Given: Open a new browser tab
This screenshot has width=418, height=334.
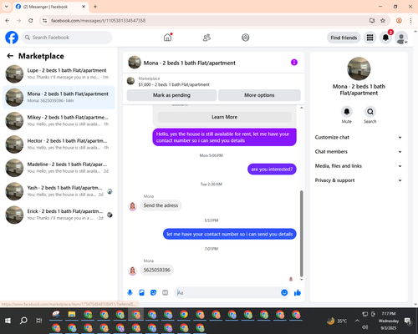Looking at the screenshot, I should point(95,7).
